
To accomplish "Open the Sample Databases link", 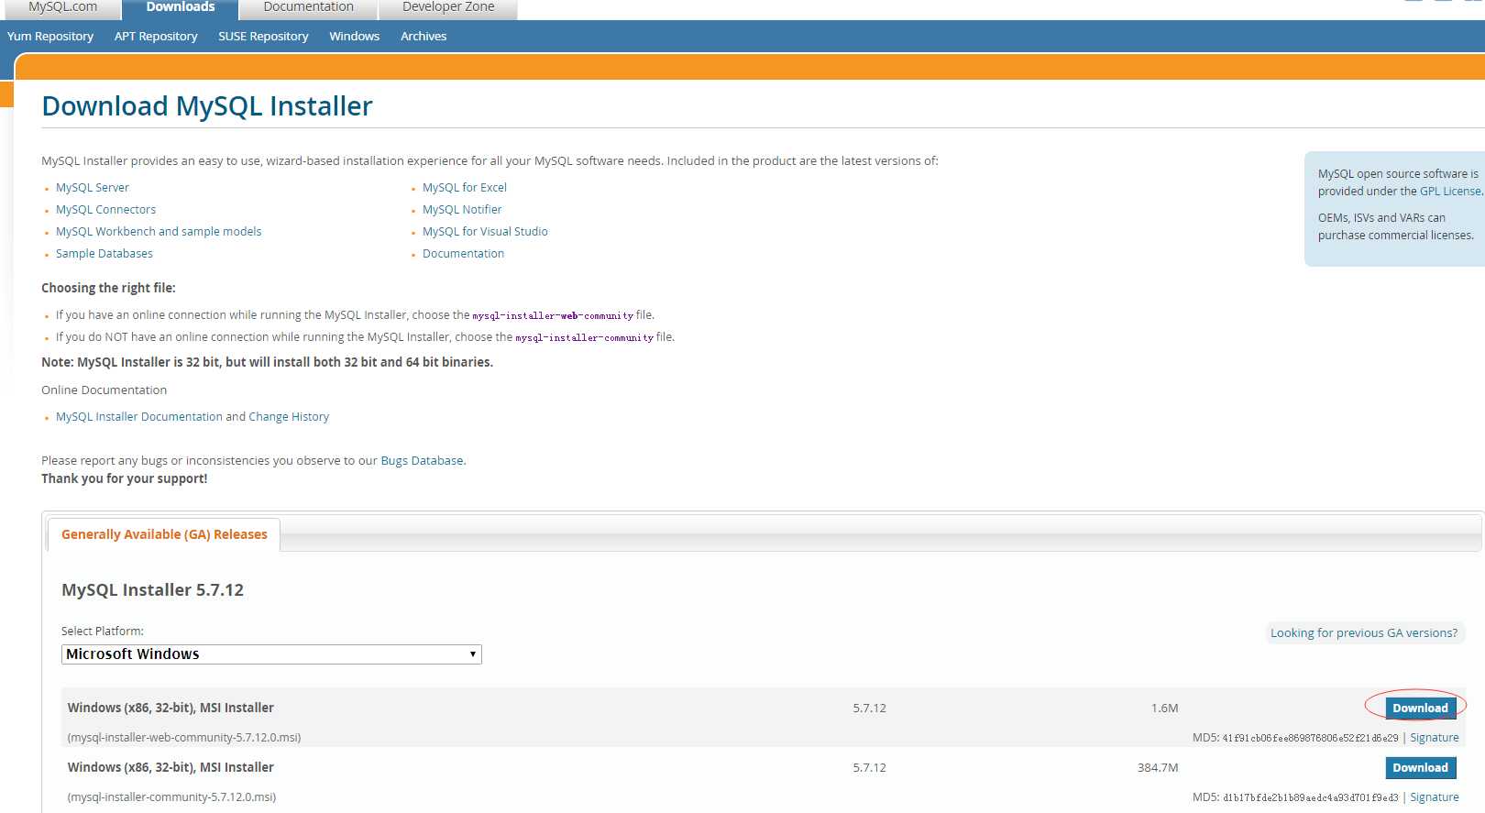I will point(104,254).
